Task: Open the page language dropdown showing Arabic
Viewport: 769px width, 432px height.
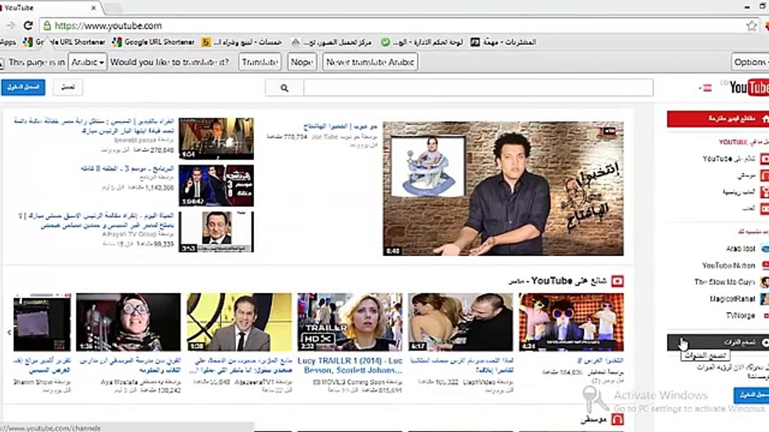Action: point(88,62)
